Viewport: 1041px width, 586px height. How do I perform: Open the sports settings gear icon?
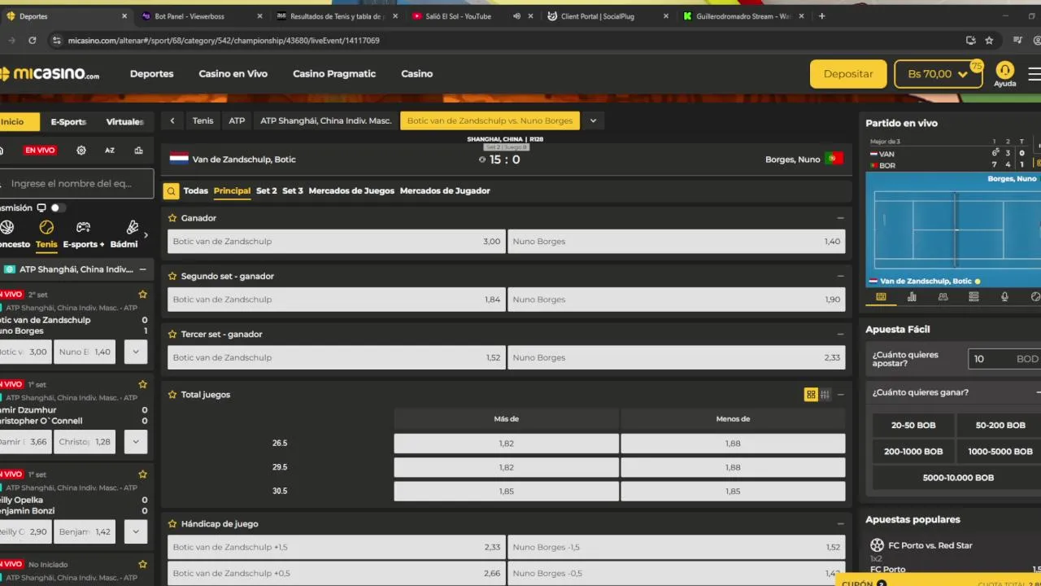81,151
